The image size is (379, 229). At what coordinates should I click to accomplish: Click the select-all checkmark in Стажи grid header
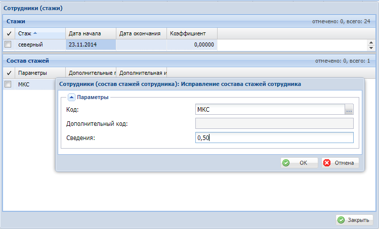(x=9, y=33)
